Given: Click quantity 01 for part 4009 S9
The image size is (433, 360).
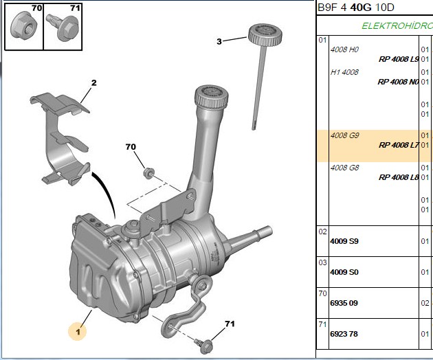Looking at the screenshot, I should (425, 241).
